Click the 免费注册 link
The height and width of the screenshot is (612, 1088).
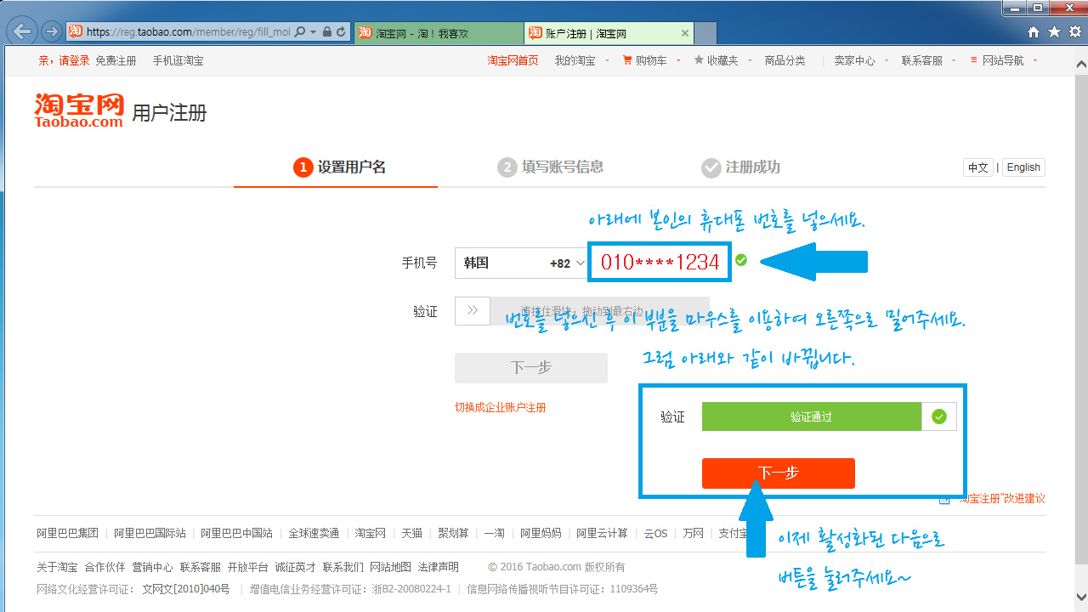pos(116,60)
